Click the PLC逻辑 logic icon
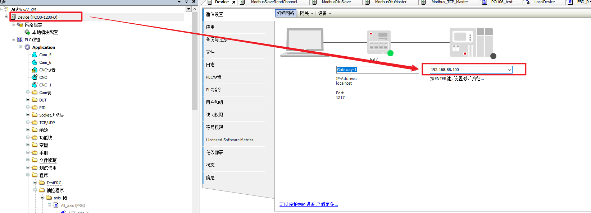This screenshot has height=213, width=591. pyautogui.click(x=20, y=40)
